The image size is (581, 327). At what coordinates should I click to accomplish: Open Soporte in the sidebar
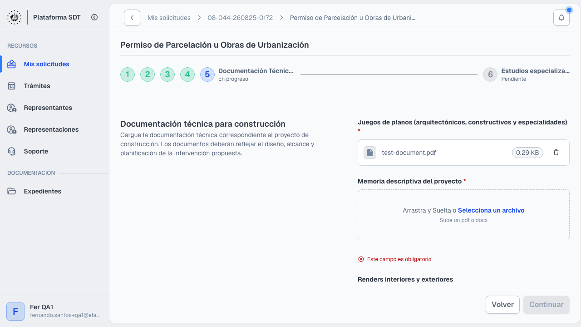[x=54, y=151]
